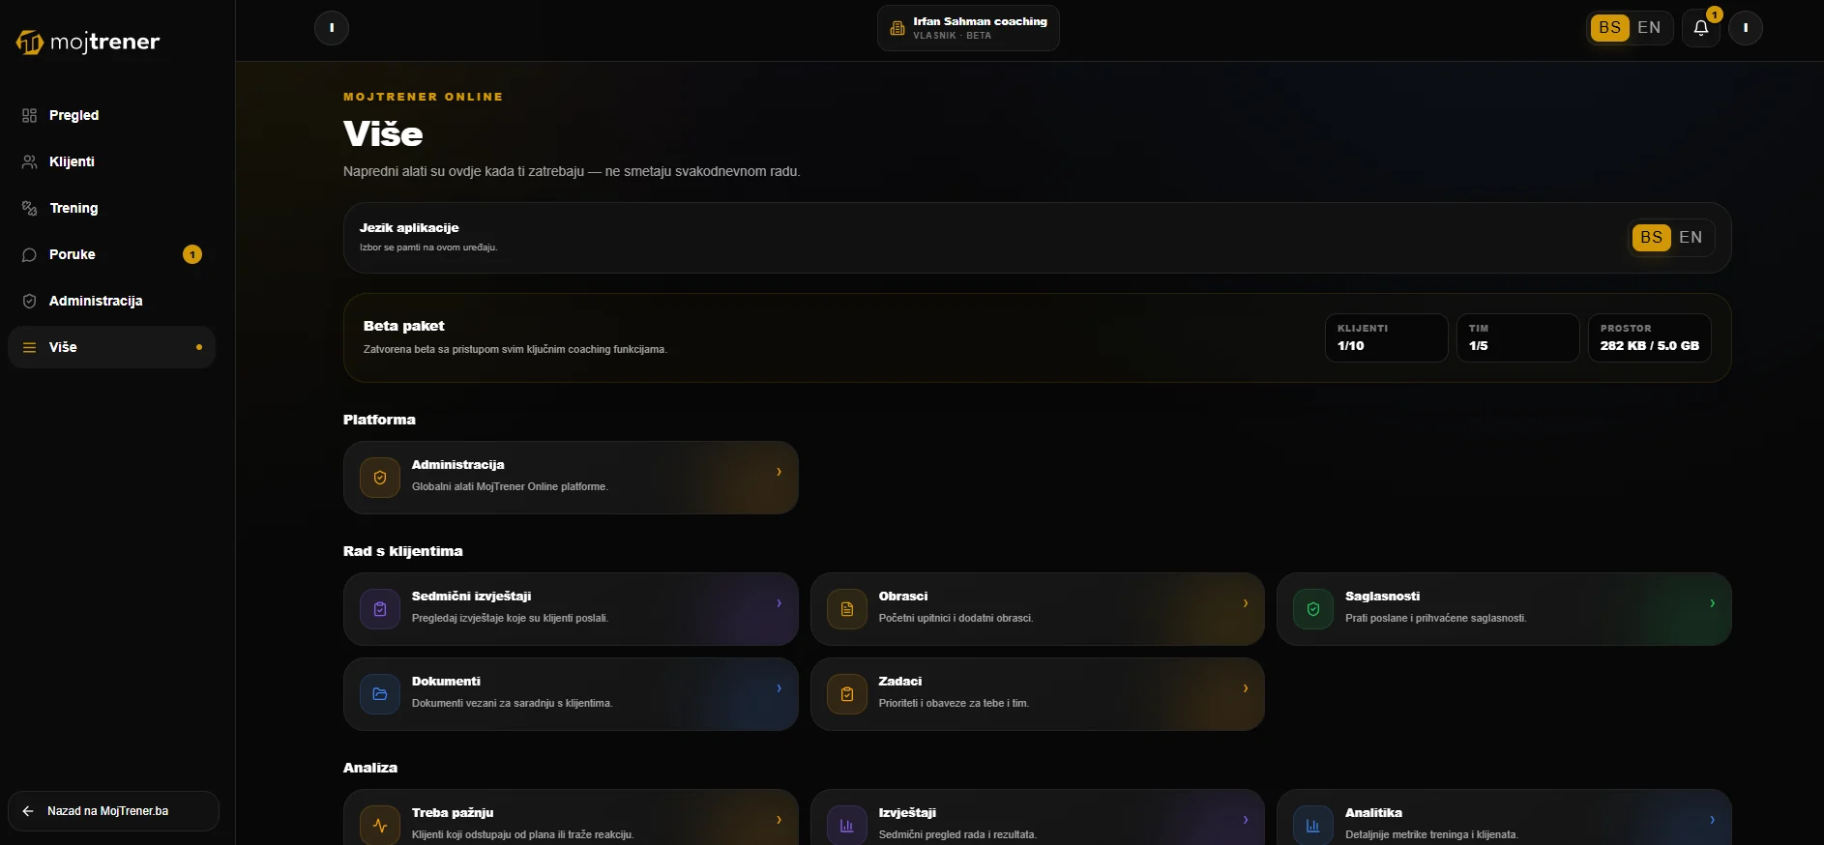Click the Pregled dashboard grid icon
This screenshot has width=1824, height=845.
click(29, 115)
